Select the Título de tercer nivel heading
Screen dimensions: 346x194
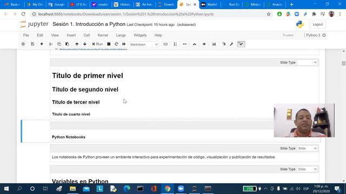76,102
